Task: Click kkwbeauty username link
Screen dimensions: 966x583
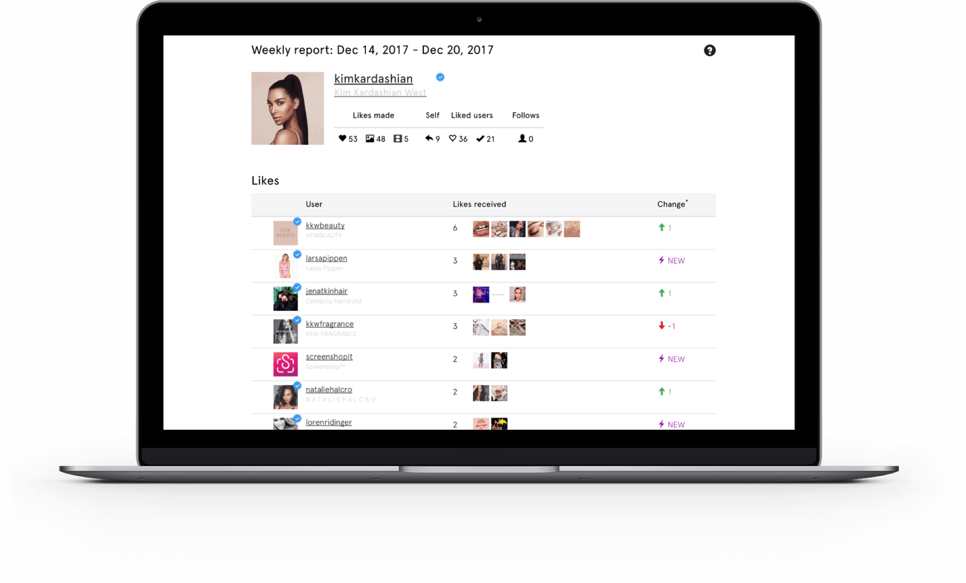Action: [325, 225]
